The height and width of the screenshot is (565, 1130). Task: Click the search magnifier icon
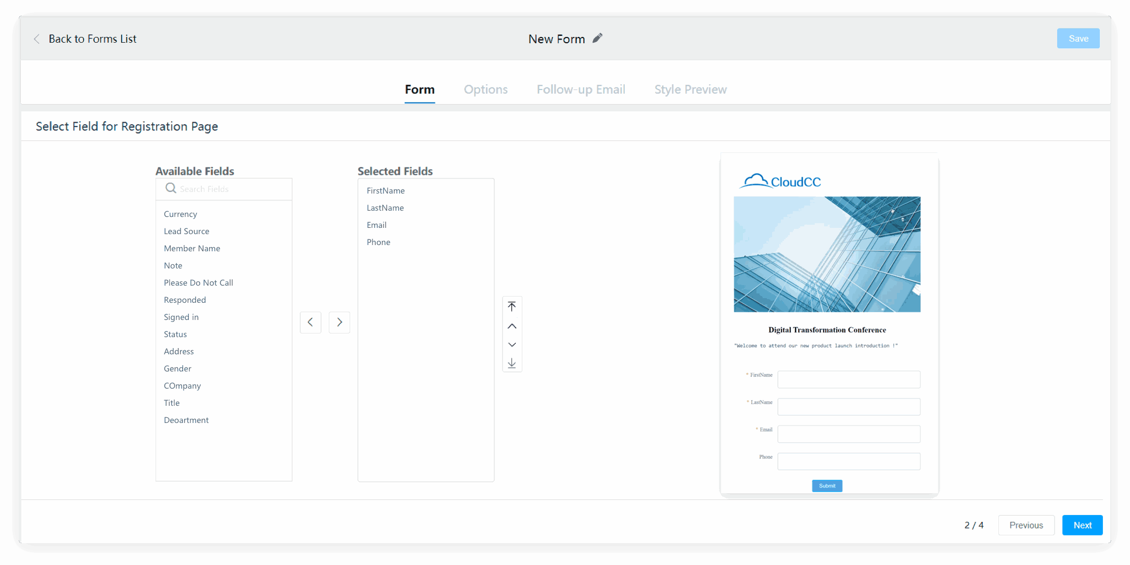[x=171, y=188]
